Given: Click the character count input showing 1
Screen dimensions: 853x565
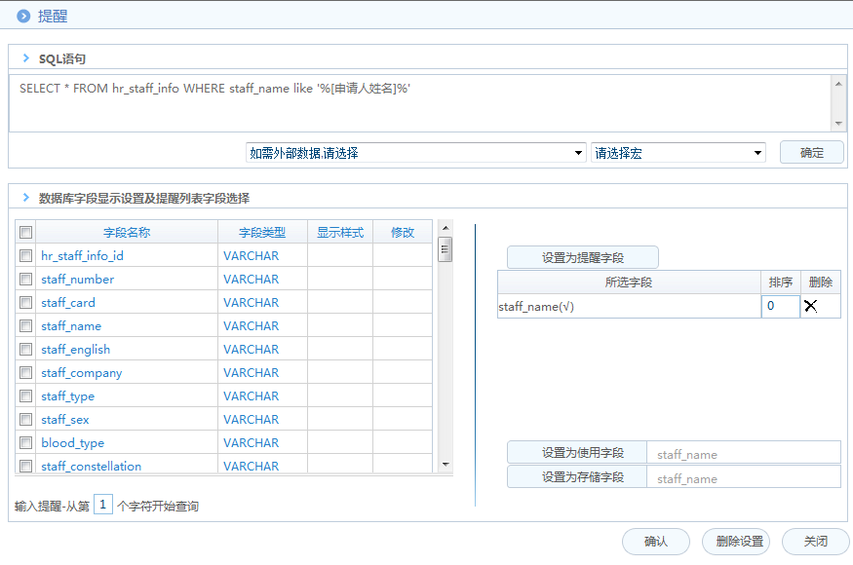Looking at the screenshot, I should coord(102,506).
